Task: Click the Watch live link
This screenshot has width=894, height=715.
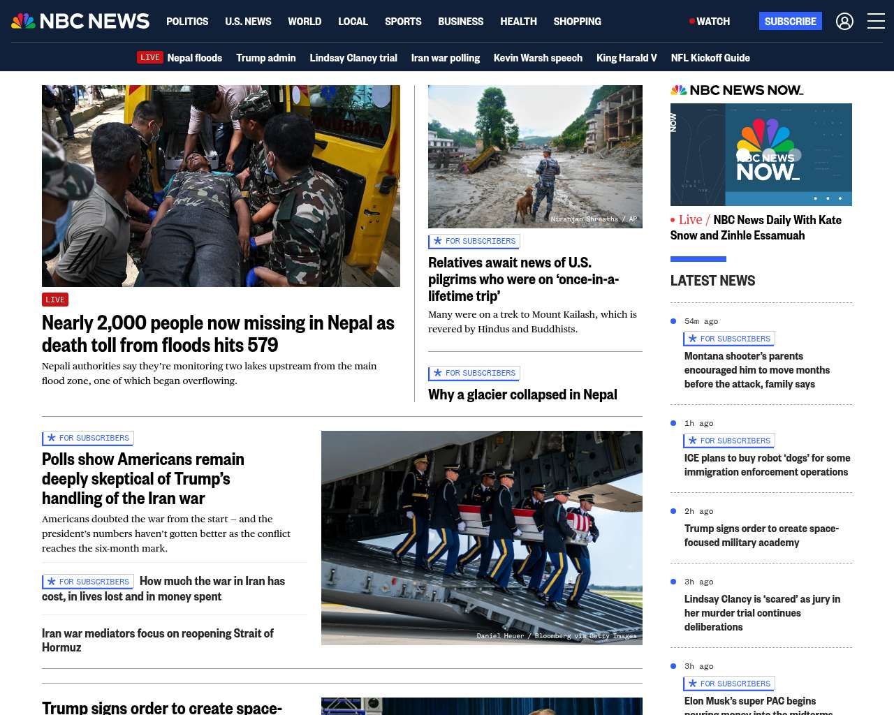Action: [710, 22]
